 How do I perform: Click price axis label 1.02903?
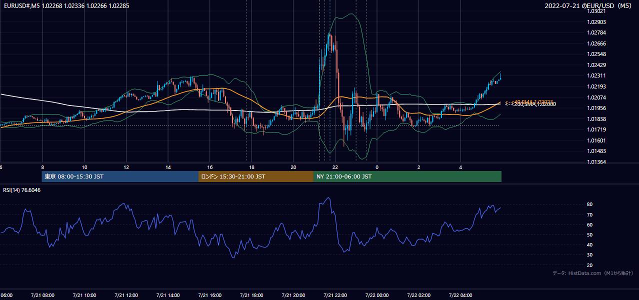(x=596, y=22)
